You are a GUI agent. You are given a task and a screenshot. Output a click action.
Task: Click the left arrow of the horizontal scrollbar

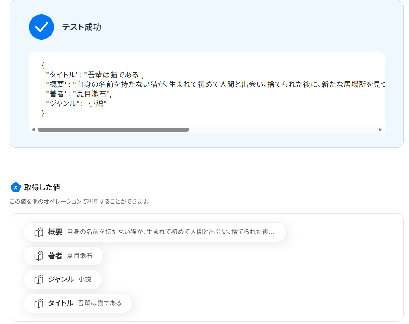[x=33, y=130]
